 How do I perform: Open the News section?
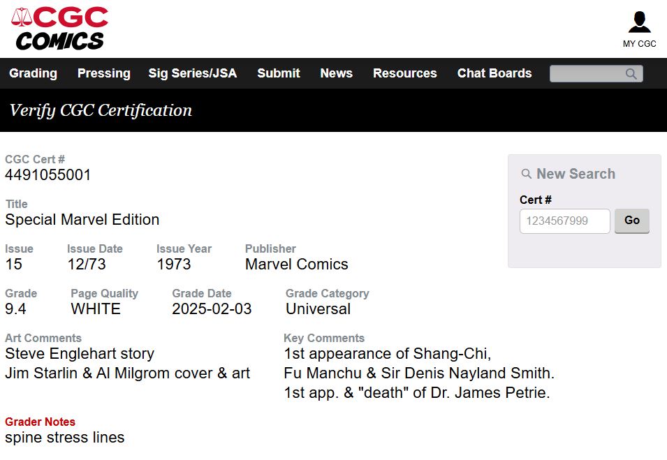[337, 73]
